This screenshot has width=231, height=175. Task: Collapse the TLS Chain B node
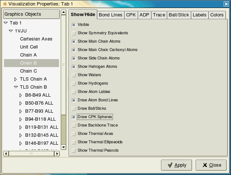[x=16, y=87]
